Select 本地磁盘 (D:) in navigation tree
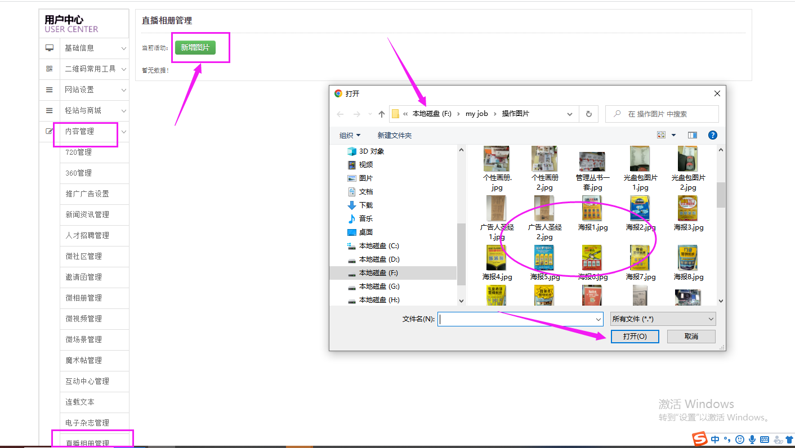The width and height of the screenshot is (795, 448). [x=379, y=259]
